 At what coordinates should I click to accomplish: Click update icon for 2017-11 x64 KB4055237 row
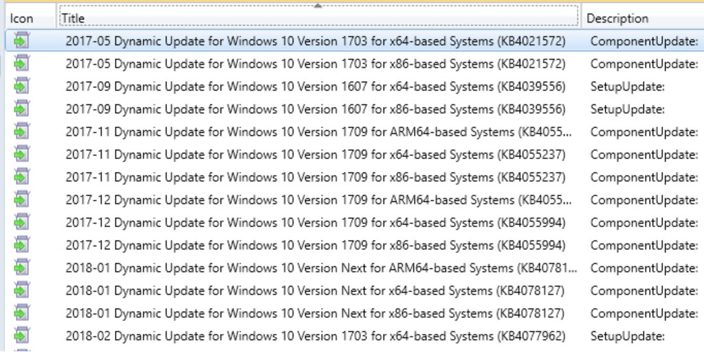pyautogui.click(x=21, y=154)
